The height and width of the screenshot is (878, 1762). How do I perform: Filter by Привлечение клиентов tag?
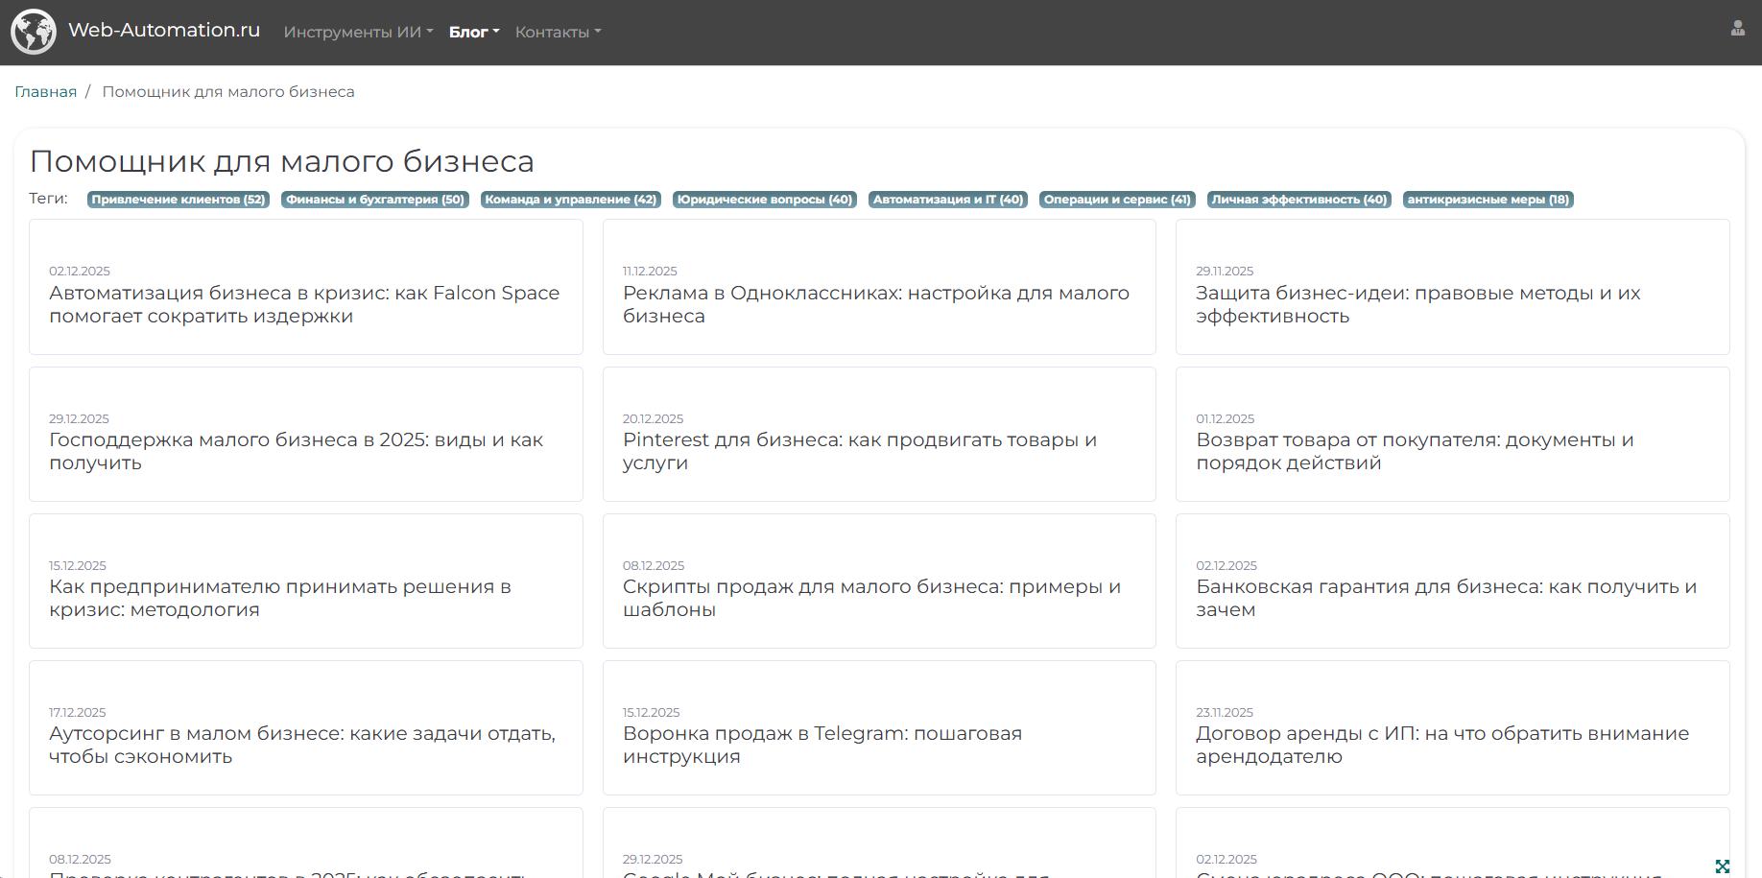pyautogui.click(x=179, y=200)
